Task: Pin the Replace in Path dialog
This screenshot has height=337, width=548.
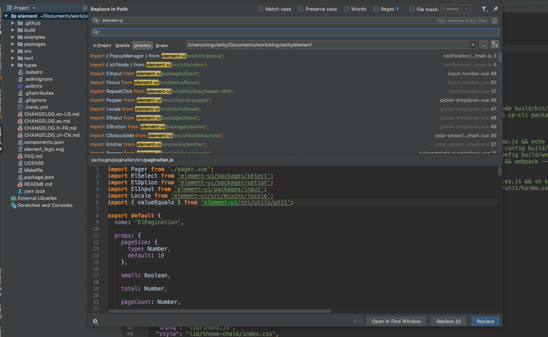Action: 496,9
